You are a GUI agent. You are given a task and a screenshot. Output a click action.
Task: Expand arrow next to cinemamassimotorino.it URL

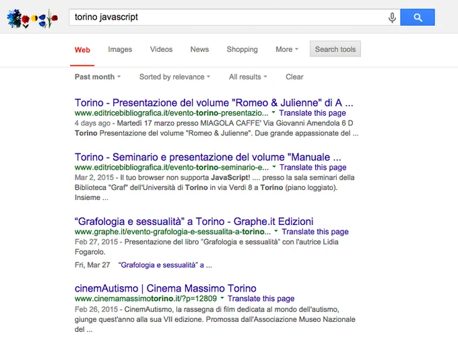[x=222, y=298]
